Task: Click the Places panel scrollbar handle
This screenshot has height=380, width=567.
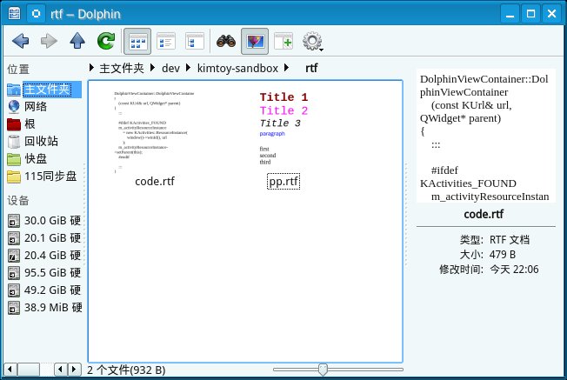Action: [x=29, y=370]
